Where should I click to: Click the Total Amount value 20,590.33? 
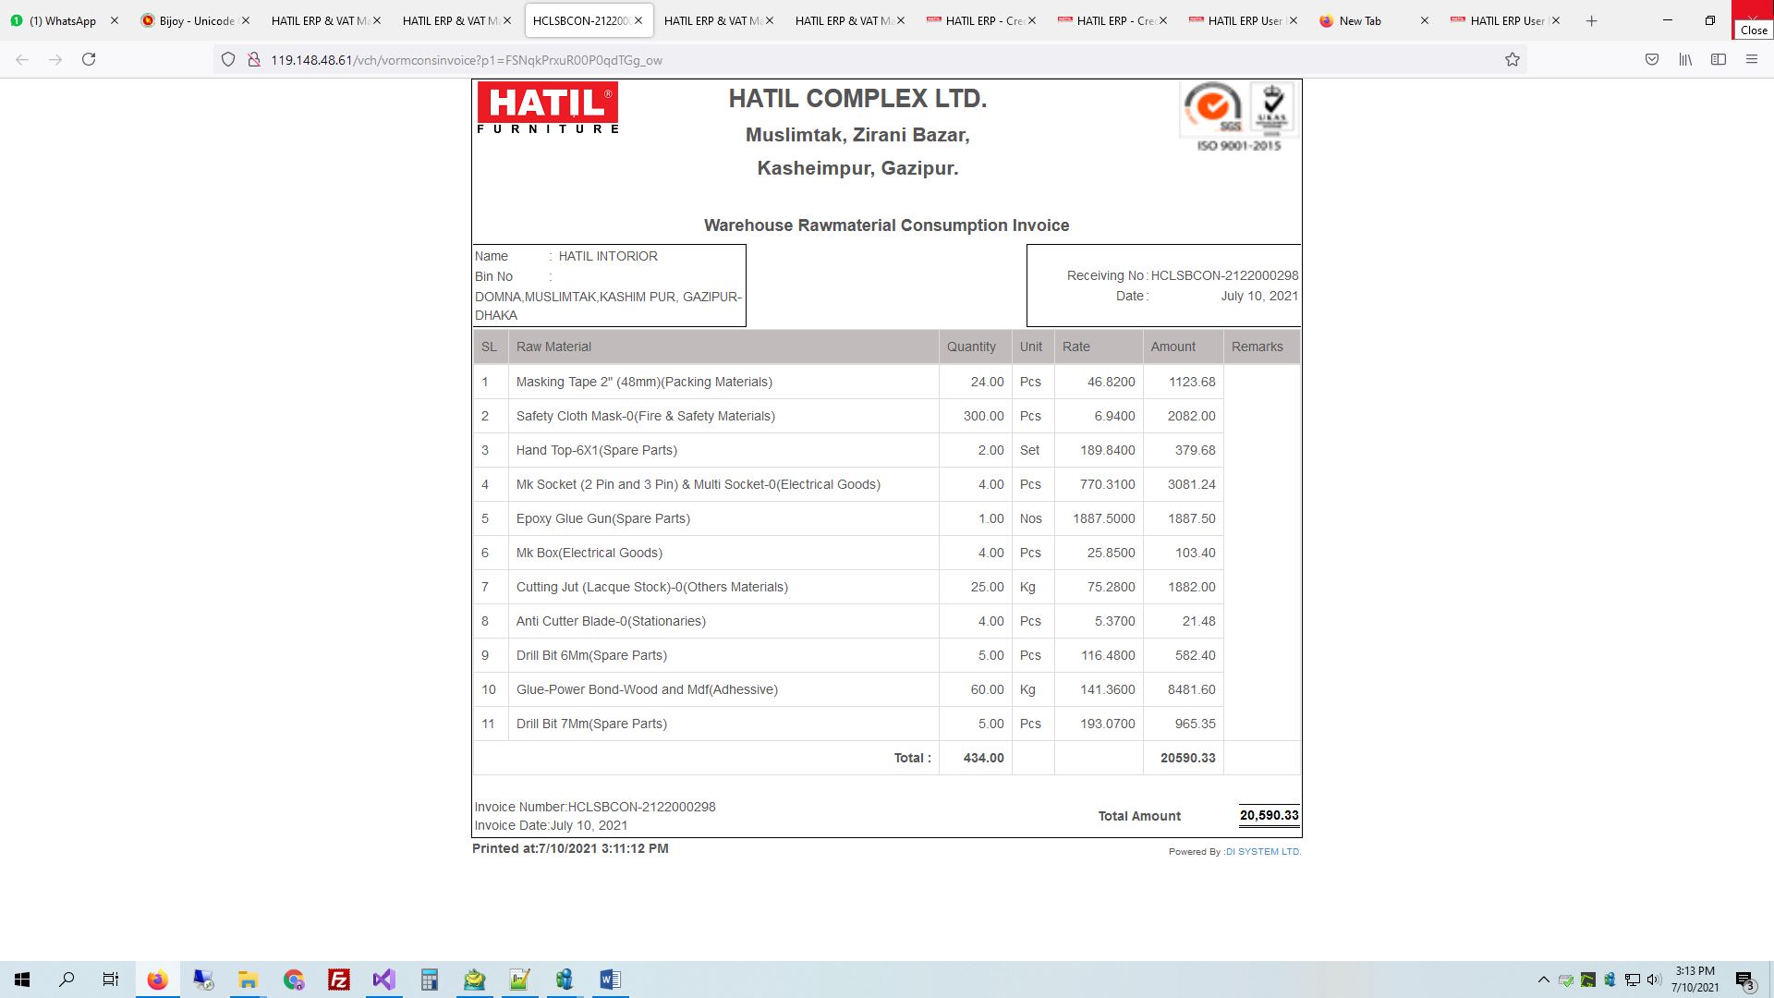(x=1270, y=815)
